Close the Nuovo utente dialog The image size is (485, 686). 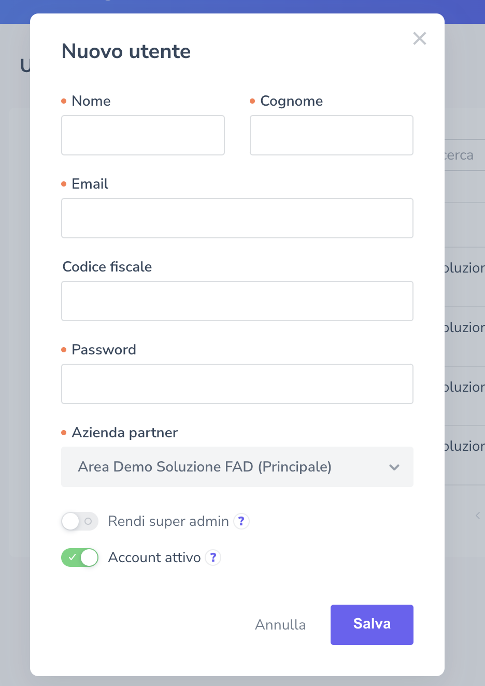[419, 38]
